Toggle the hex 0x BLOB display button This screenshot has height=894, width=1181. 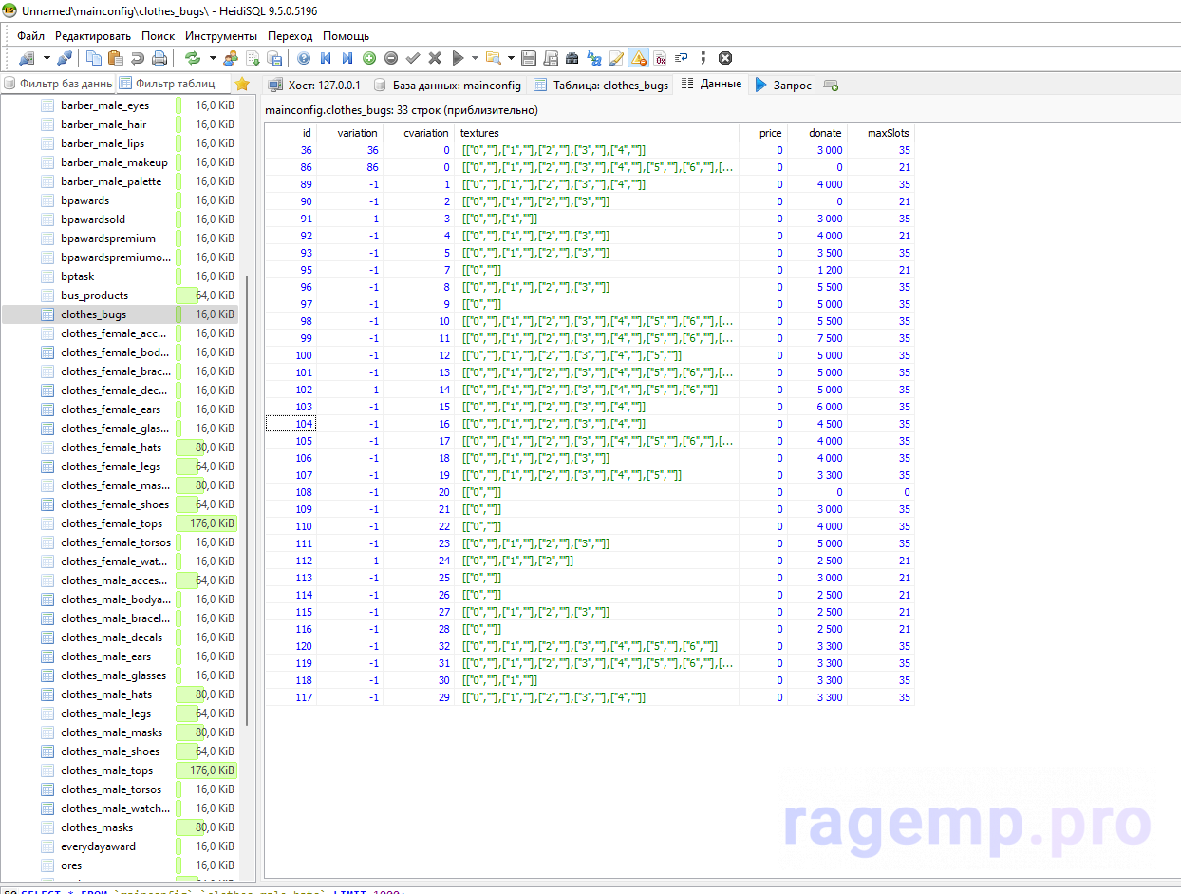point(660,58)
